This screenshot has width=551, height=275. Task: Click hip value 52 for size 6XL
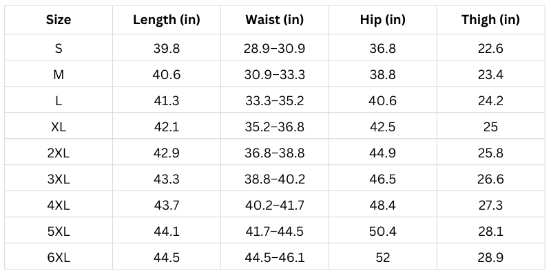tap(382, 257)
